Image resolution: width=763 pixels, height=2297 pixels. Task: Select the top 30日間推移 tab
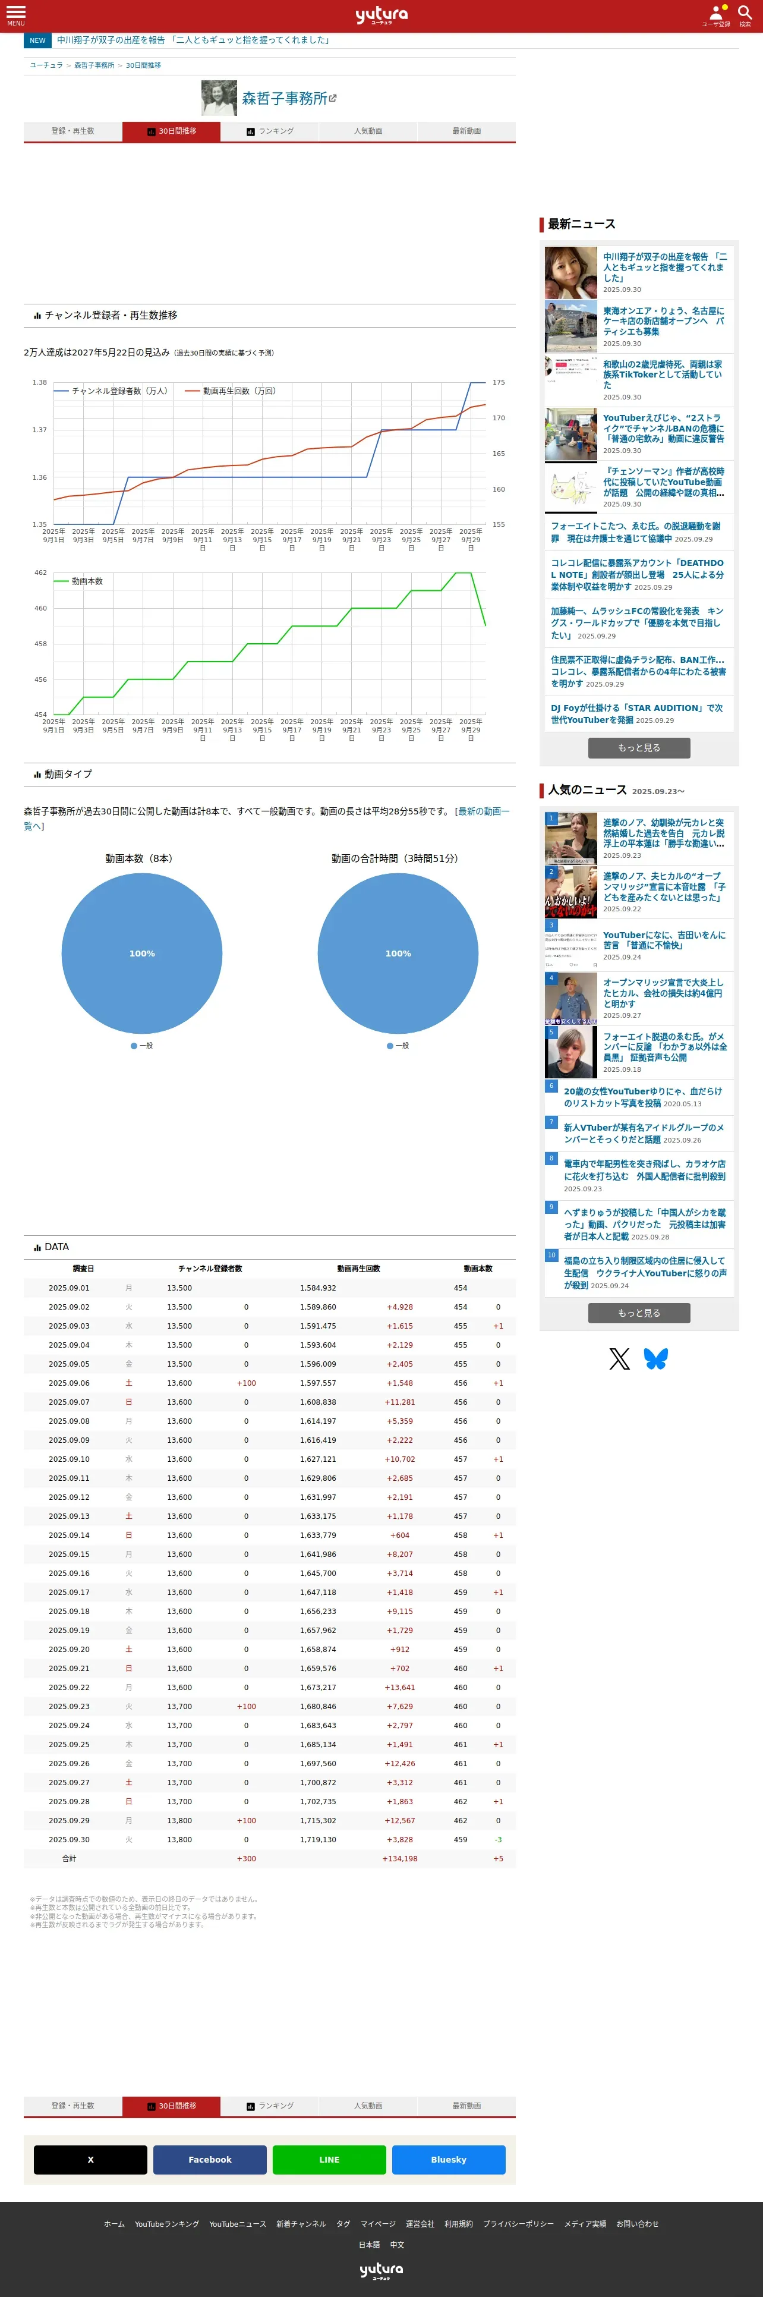tap(171, 131)
